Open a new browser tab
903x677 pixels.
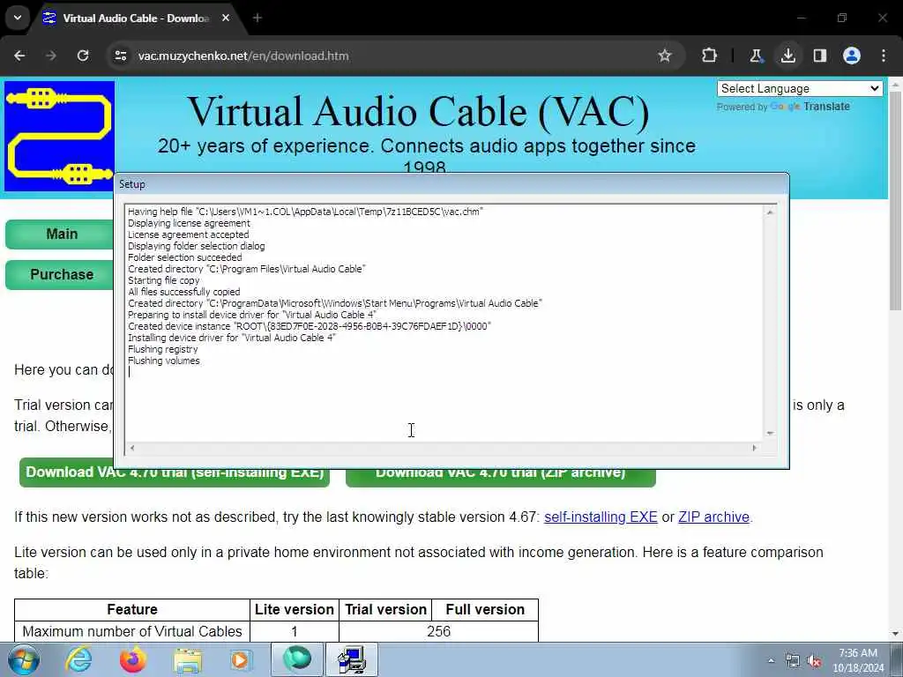(257, 18)
